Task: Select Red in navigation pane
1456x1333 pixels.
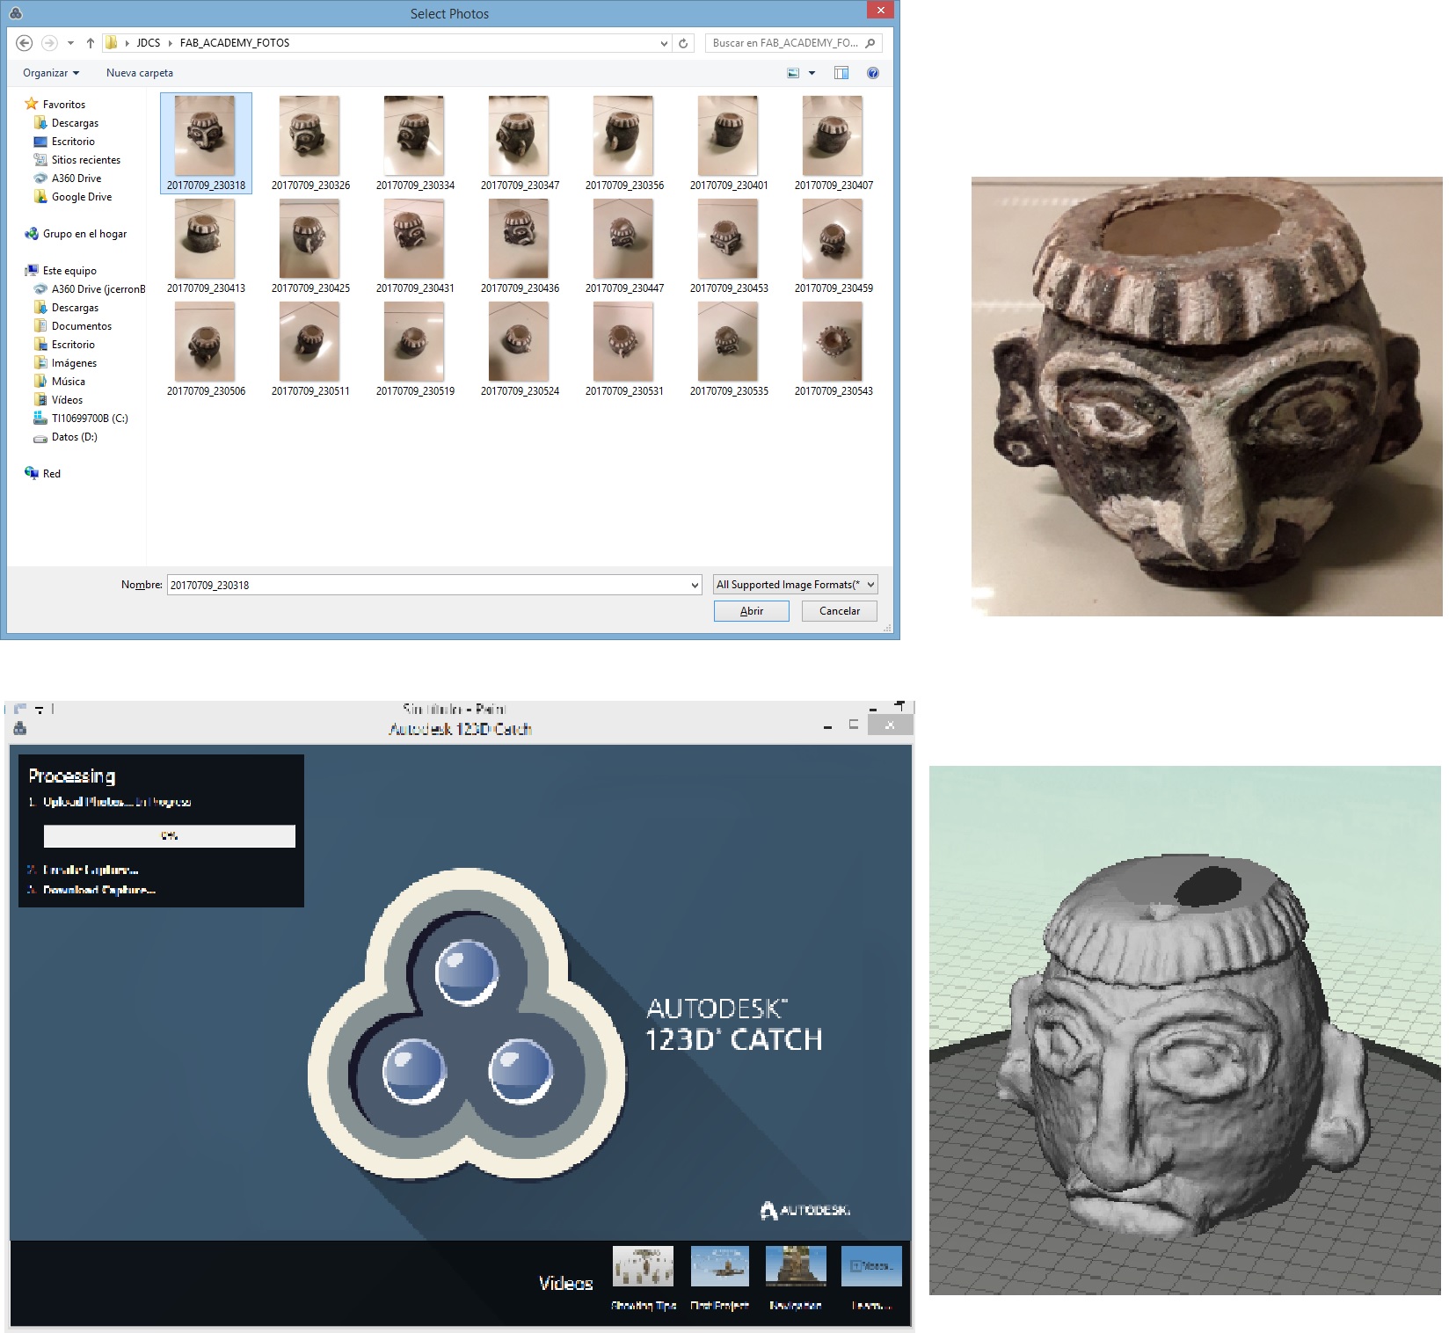Action: [x=52, y=474]
